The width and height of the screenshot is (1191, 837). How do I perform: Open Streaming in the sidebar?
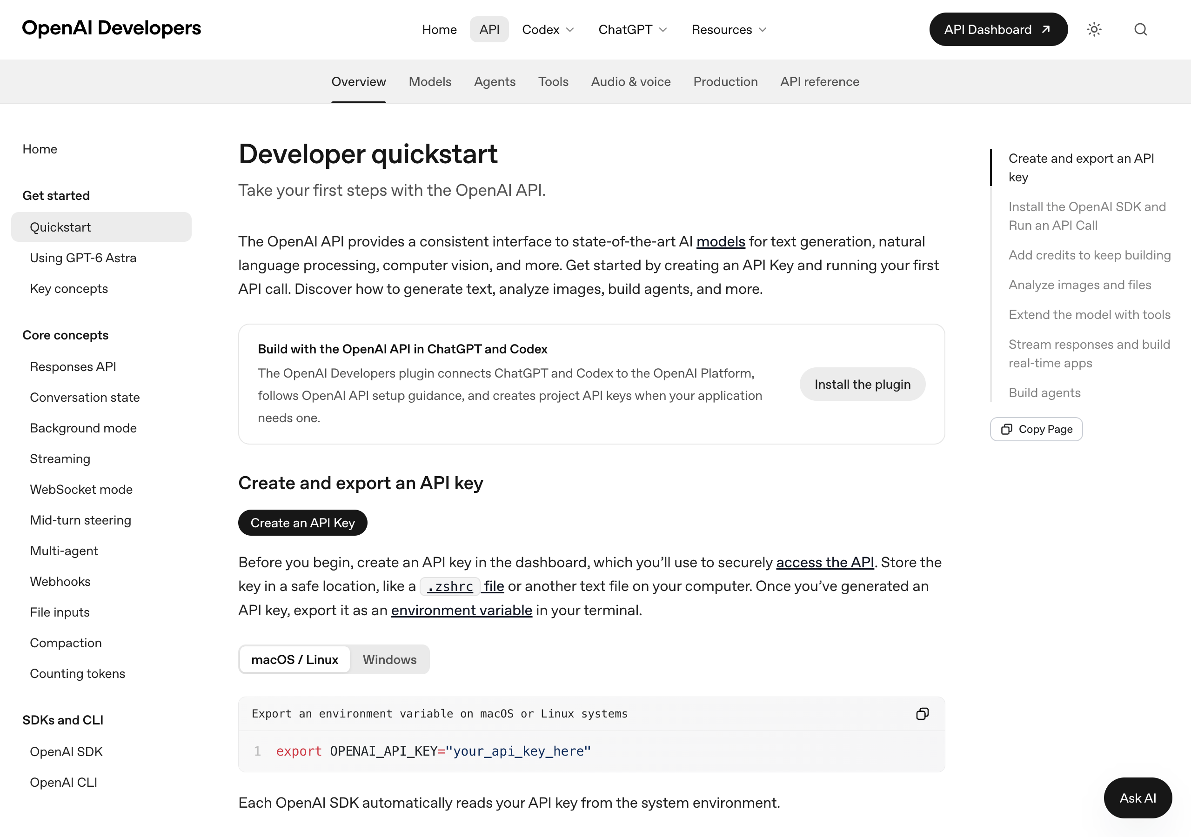pyautogui.click(x=60, y=458)
